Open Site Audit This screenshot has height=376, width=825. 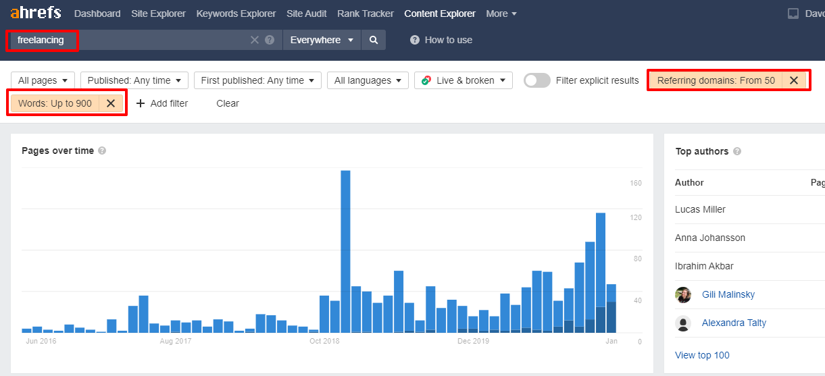[x=307, y=14]
